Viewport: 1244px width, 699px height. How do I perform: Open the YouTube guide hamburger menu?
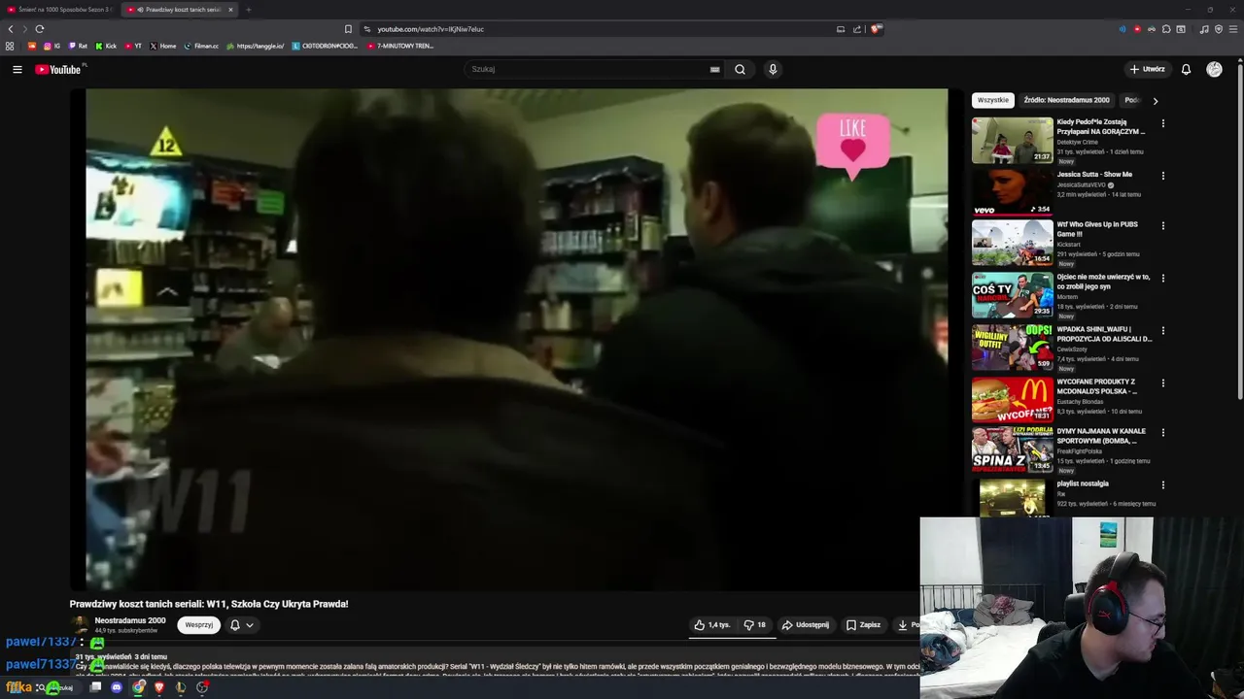pyautogui.click(x=17, y=69)
